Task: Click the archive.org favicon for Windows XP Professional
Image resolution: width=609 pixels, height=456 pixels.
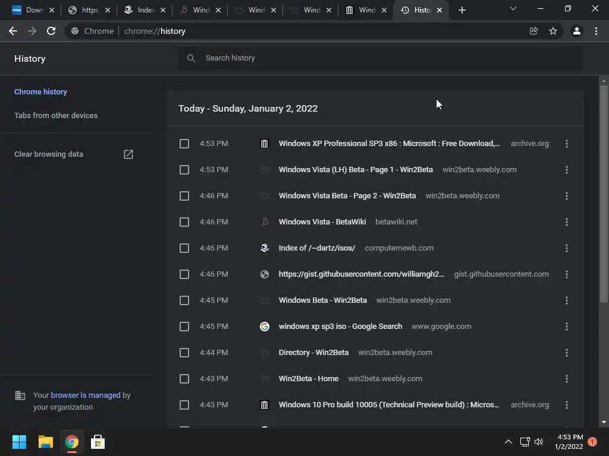Action: click(x=265, y=144)
